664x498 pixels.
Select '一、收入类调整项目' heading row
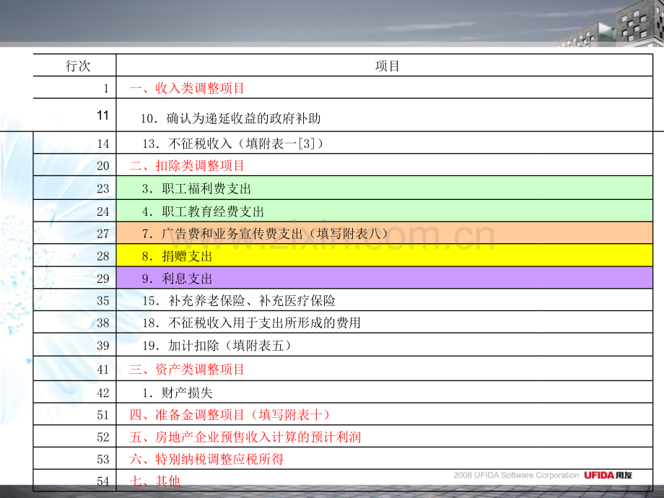[x=385, y=87]
